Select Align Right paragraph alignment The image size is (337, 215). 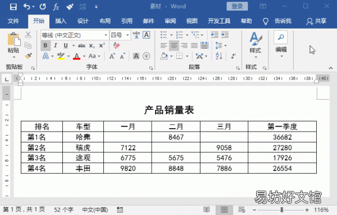click(184, 45)
